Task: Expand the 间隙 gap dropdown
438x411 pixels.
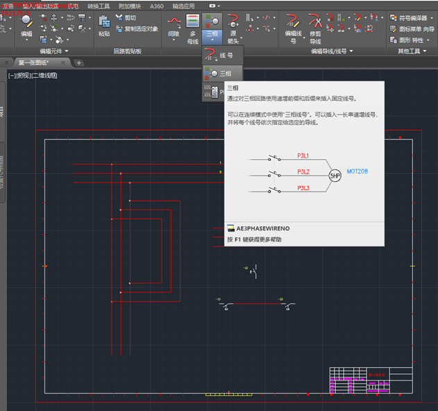Action: pos(174,40)
